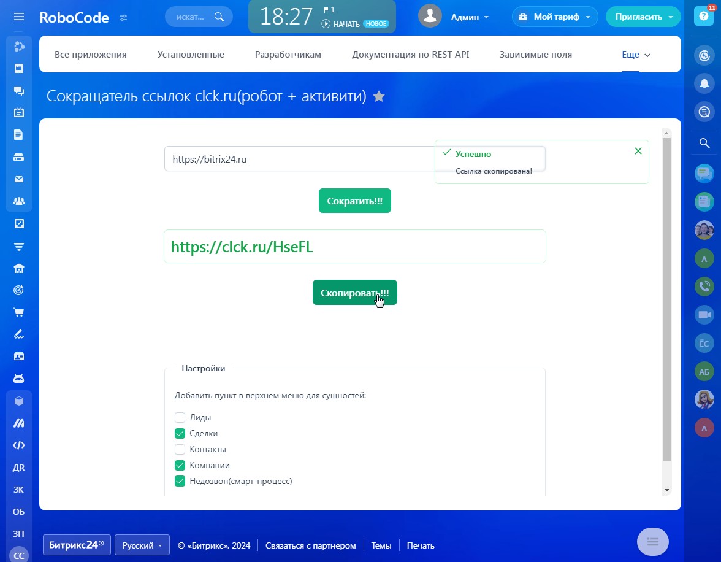This screenshot has height=562, width=721.
Task: Open the Пригласить dropdown arrow
Action: 671,17
